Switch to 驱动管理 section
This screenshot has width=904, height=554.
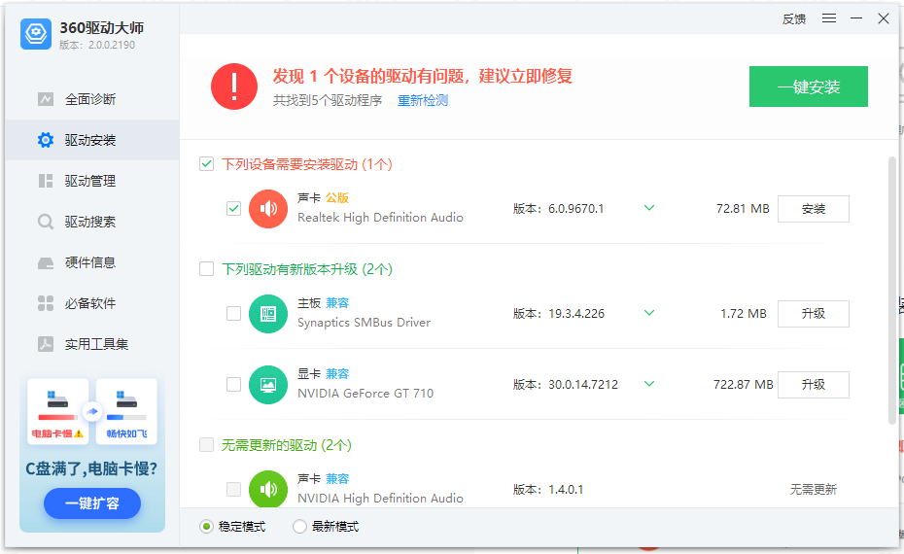pos(92,181)
